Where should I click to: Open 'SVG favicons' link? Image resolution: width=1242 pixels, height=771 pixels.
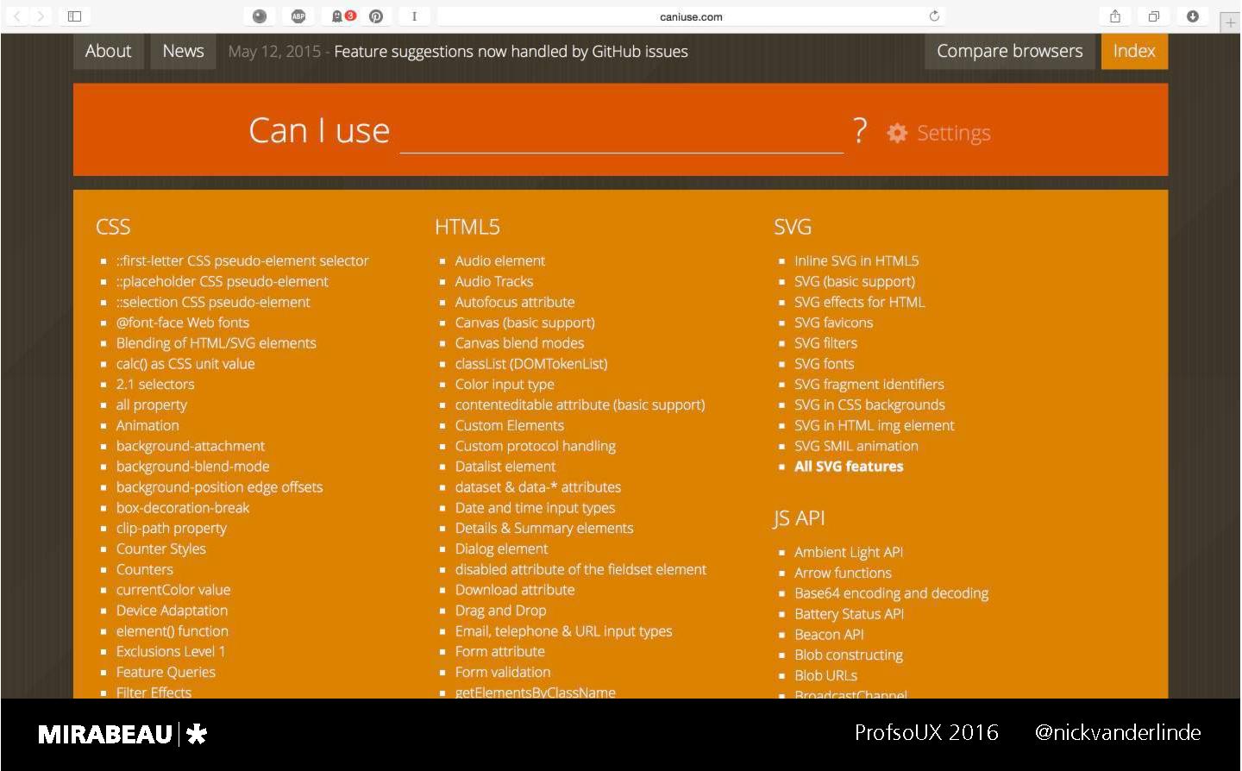click(833, 323)
